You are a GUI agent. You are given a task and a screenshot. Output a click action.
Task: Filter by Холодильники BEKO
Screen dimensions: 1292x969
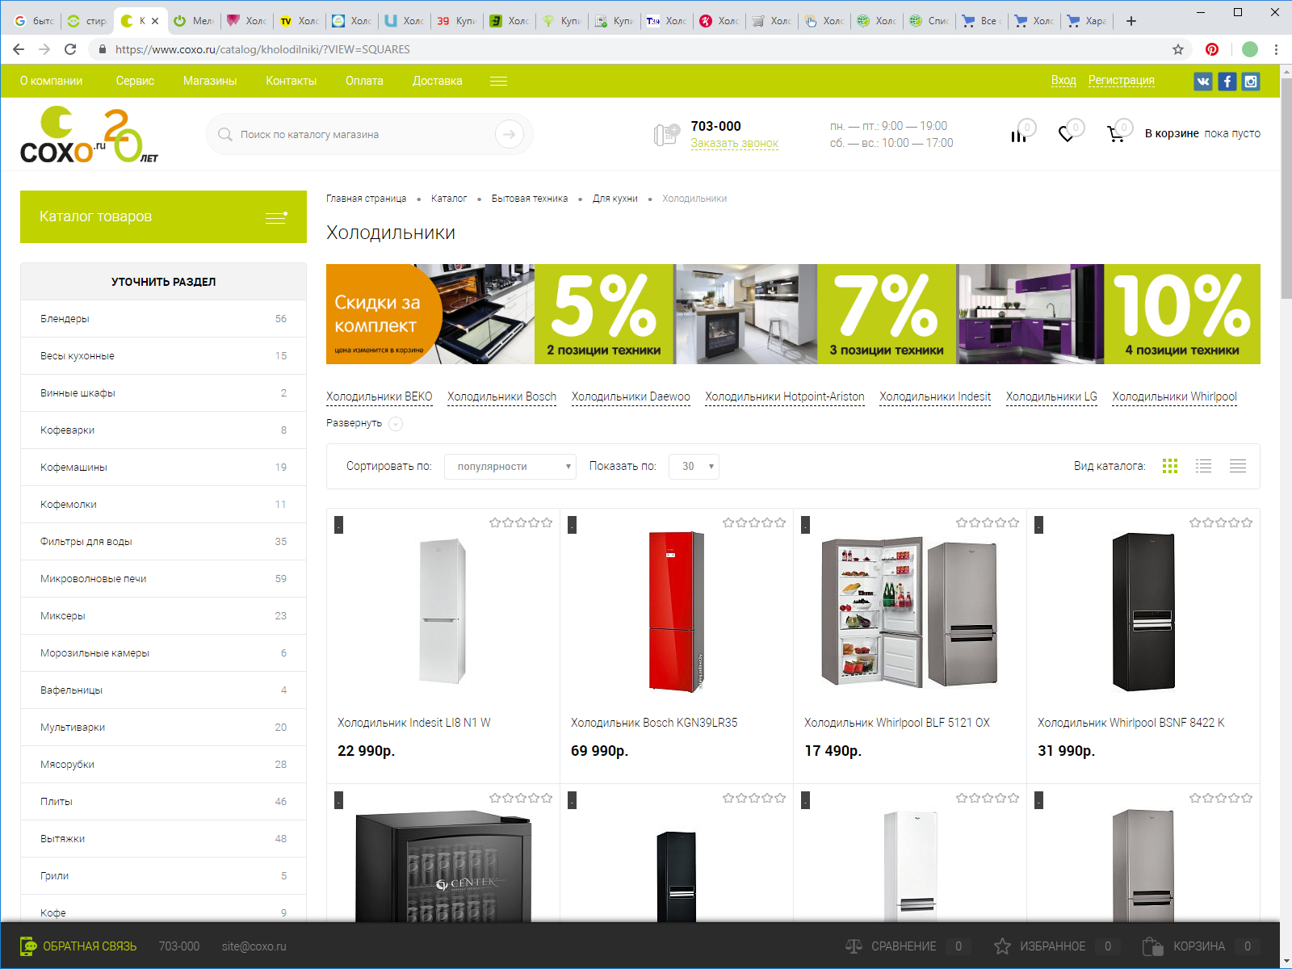pyautogui.click(x=380, y=396)
